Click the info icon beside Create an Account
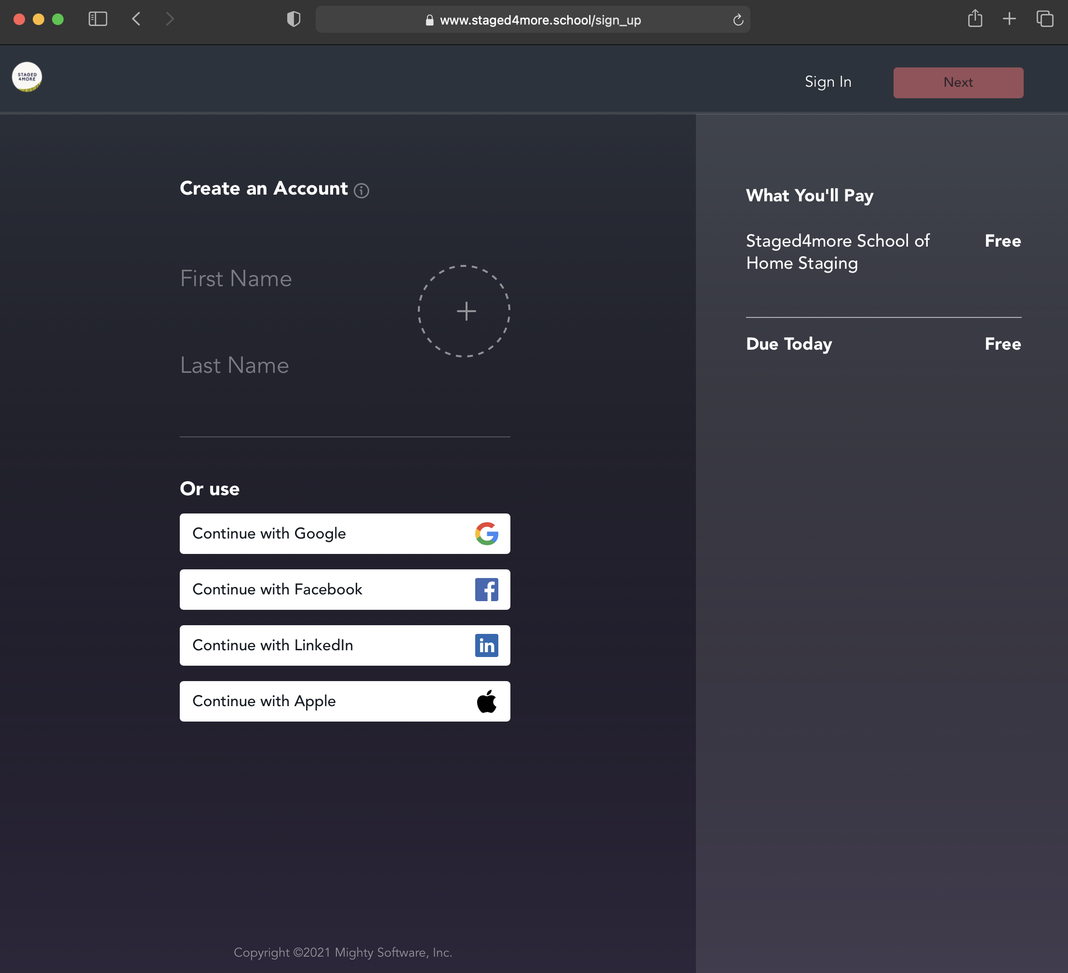The image size is (1068, 973). point(361,191)
